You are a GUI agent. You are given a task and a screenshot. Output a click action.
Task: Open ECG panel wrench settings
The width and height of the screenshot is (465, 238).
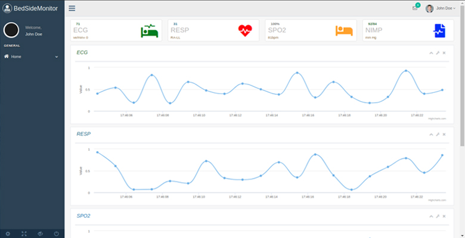click(437, 53)
